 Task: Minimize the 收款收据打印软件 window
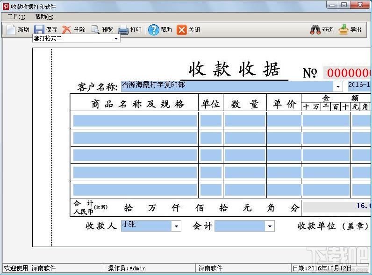coord(332,5)
